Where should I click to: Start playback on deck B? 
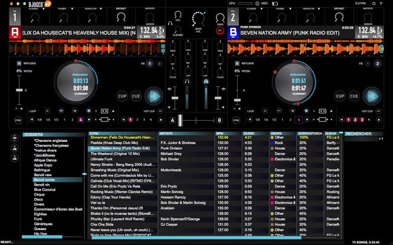[372, 97]
